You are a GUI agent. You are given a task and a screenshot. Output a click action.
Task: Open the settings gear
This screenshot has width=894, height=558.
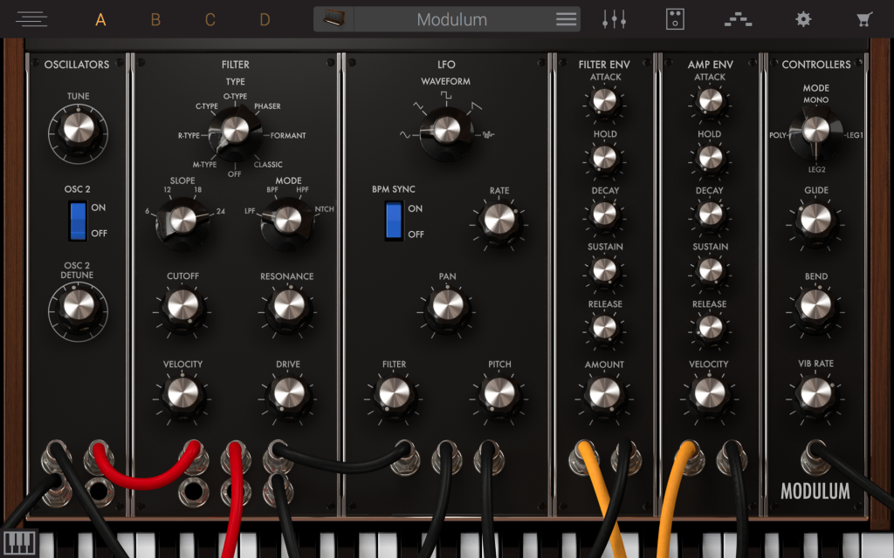[803, 18]
